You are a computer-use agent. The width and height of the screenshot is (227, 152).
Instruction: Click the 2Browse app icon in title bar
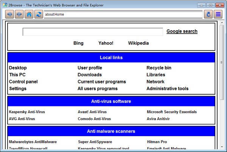(x=4, y=5)
